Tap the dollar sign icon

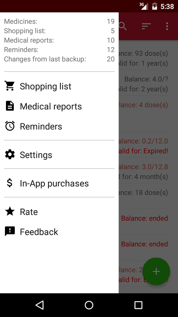(9, 183)
